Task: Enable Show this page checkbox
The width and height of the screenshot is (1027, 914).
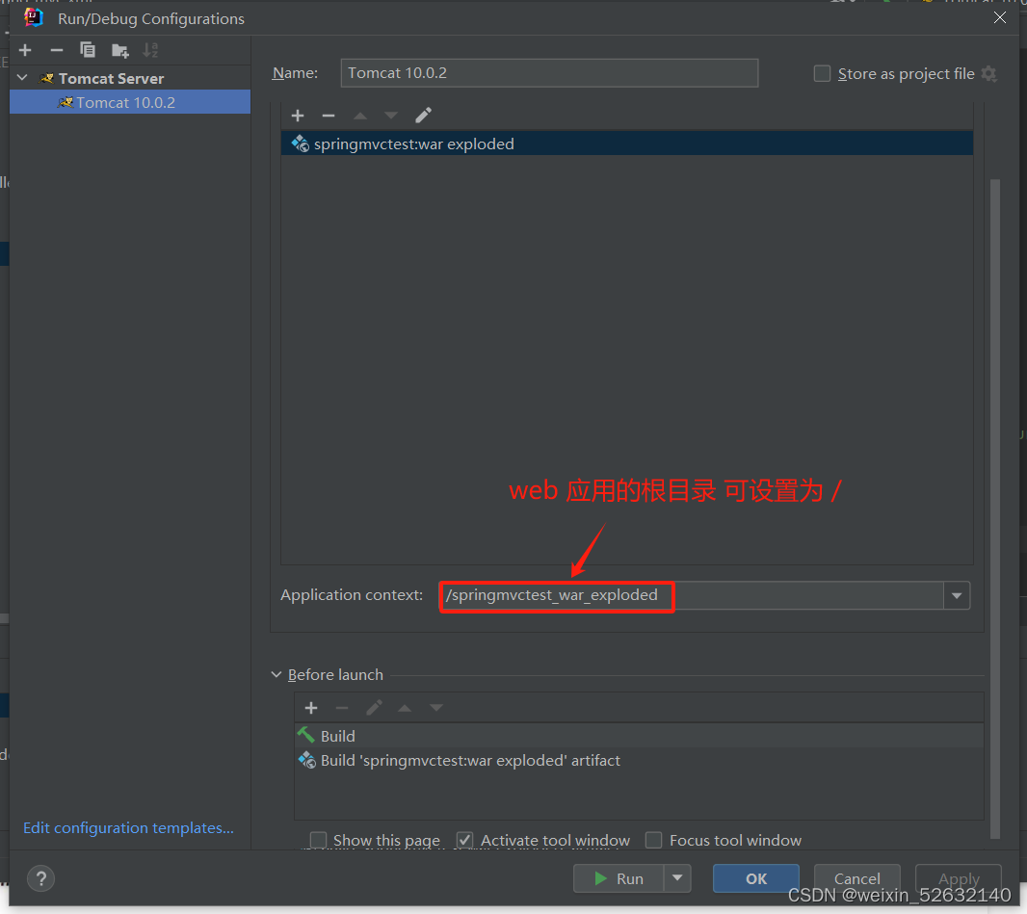Action: [x=318, y=840]
